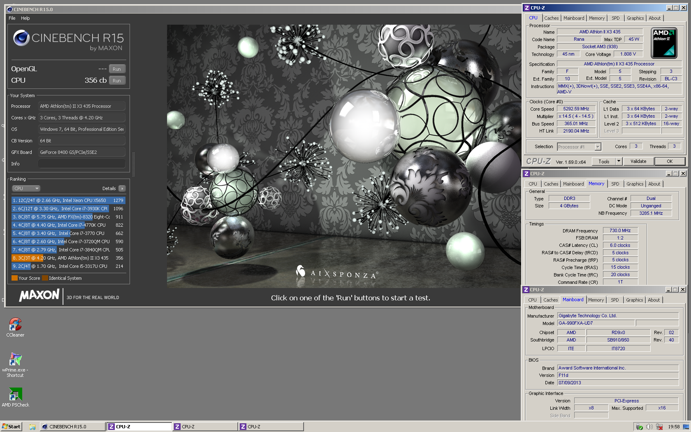Open the File menu in Cinebench
The image size is (691, 432).
(x=12, y=18)
